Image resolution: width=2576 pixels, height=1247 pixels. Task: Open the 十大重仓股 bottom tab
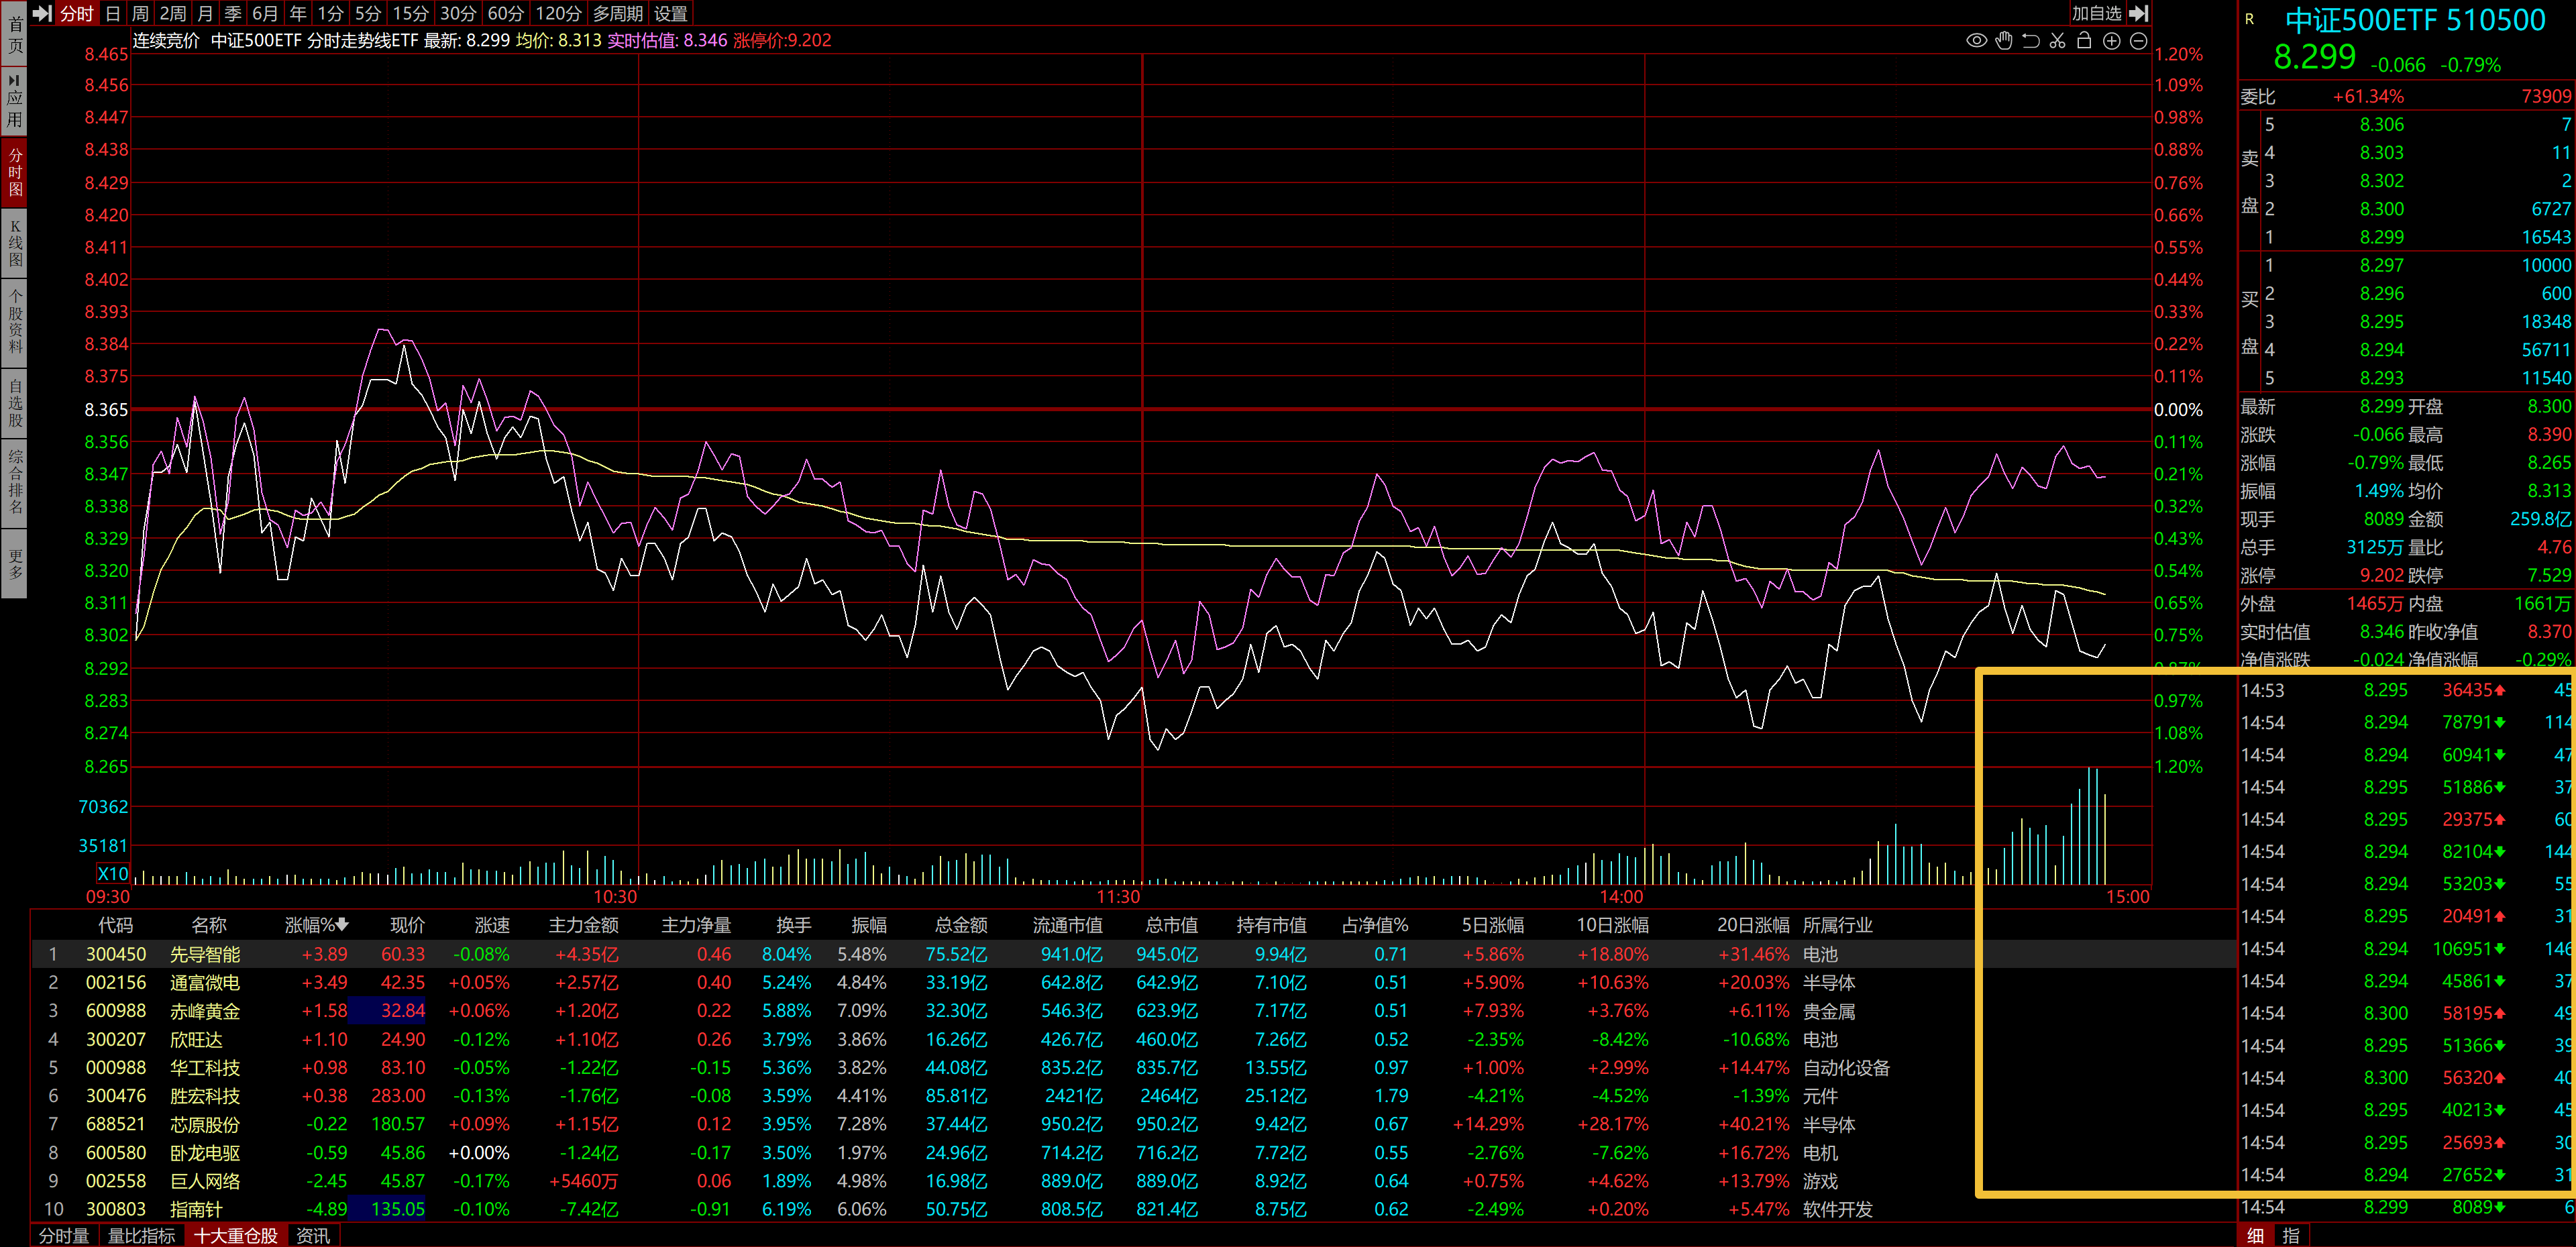pyautogui.click(x=236, y=1236)
